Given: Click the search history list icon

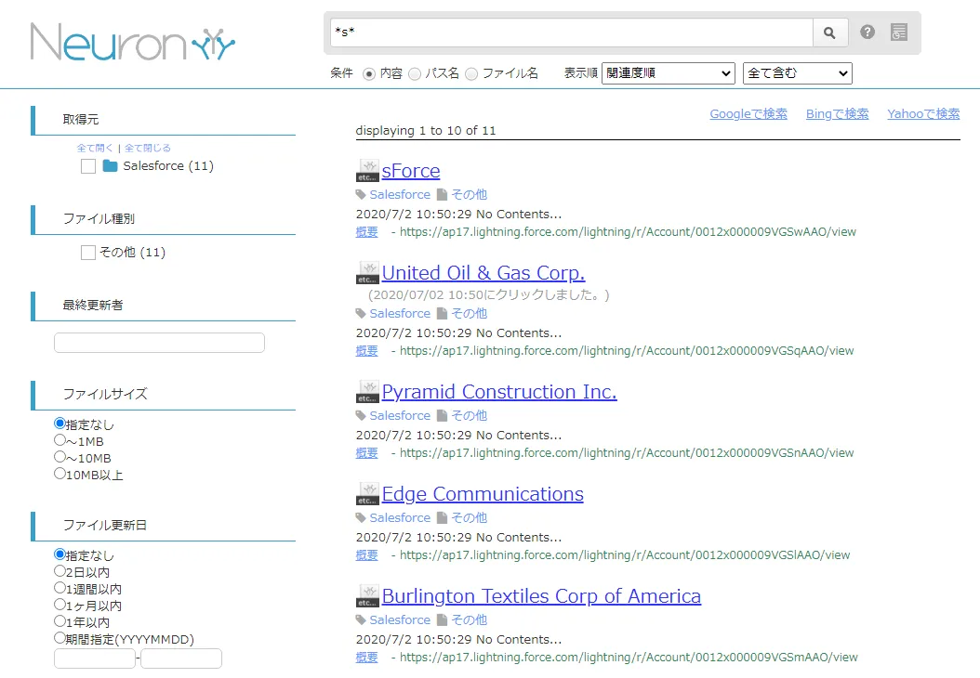Looking at the screenshot, I should [898, 33].
